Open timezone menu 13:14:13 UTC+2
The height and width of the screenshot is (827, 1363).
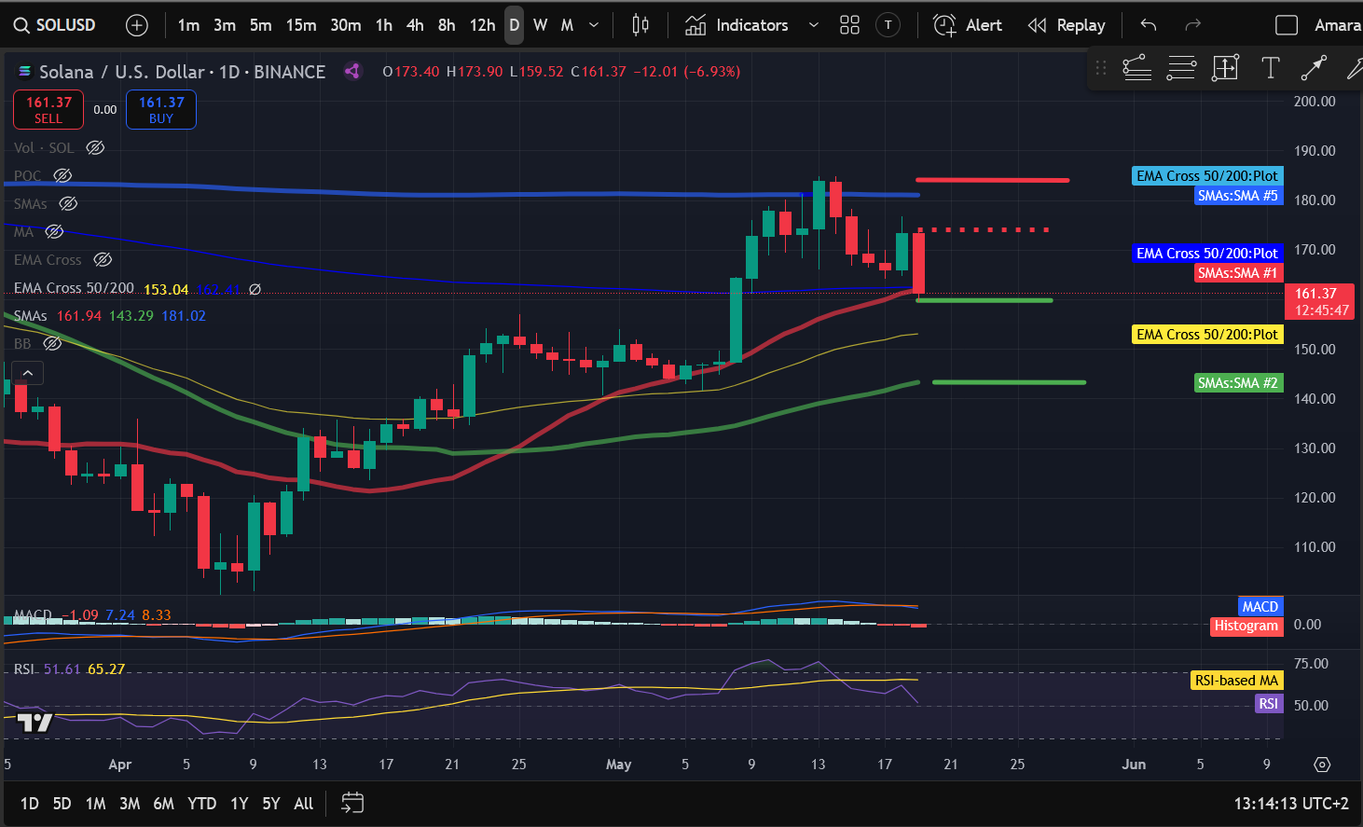(1291, 803)
